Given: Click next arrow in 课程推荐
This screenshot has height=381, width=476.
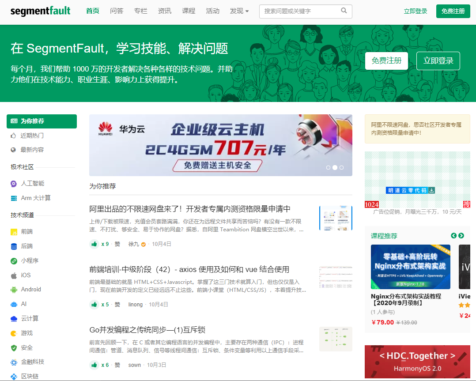Looking at the screenshot, I should [x=461, y=236].
